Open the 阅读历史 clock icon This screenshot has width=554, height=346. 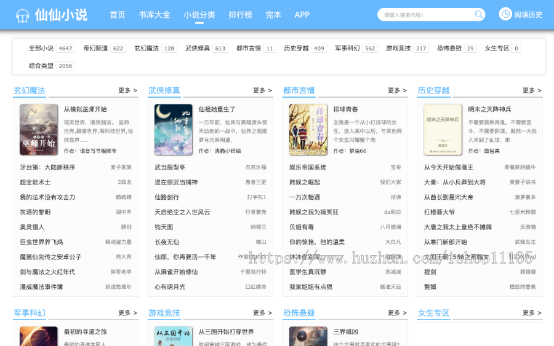click(x=505, y=14)
